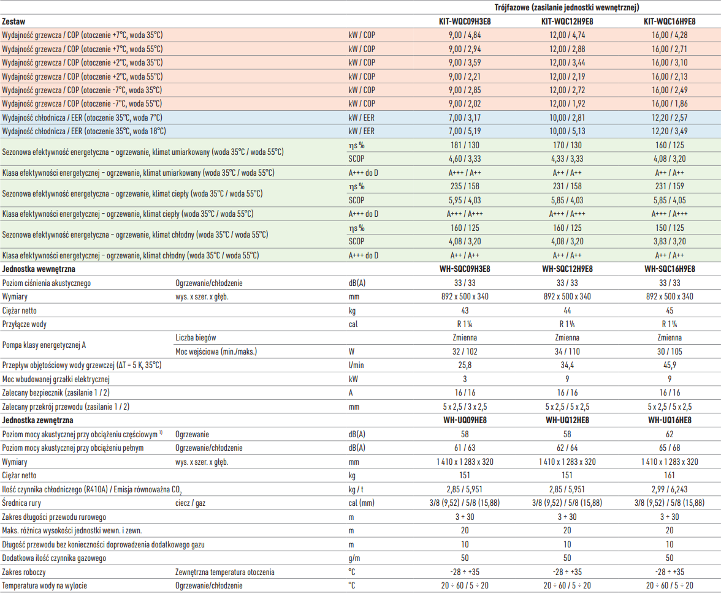Click the cooling value 10,00 / 5,13

click(567, 131)
